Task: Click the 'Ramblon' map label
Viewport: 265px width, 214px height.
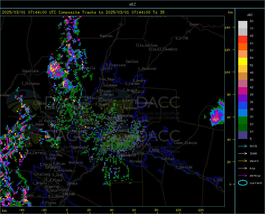Action: [106, 36]
